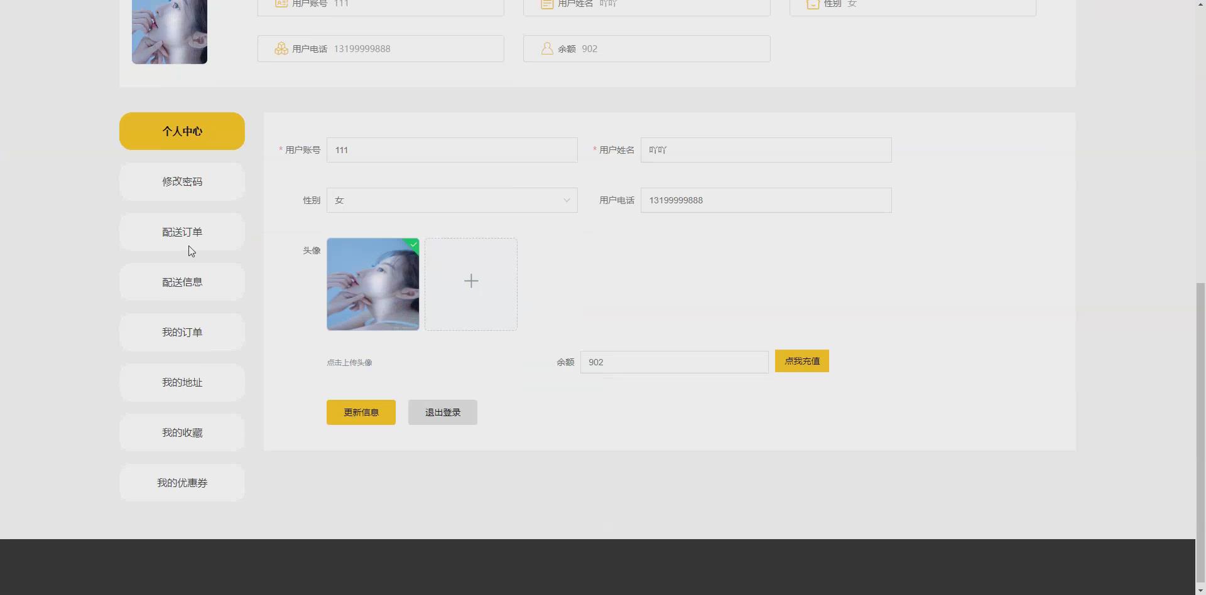Click inside the 余额 902 input field

coord(674,362)
